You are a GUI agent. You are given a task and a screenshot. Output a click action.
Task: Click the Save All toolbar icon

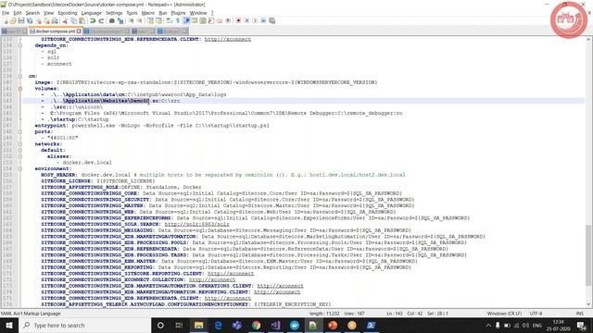click(x=30, y=20)
